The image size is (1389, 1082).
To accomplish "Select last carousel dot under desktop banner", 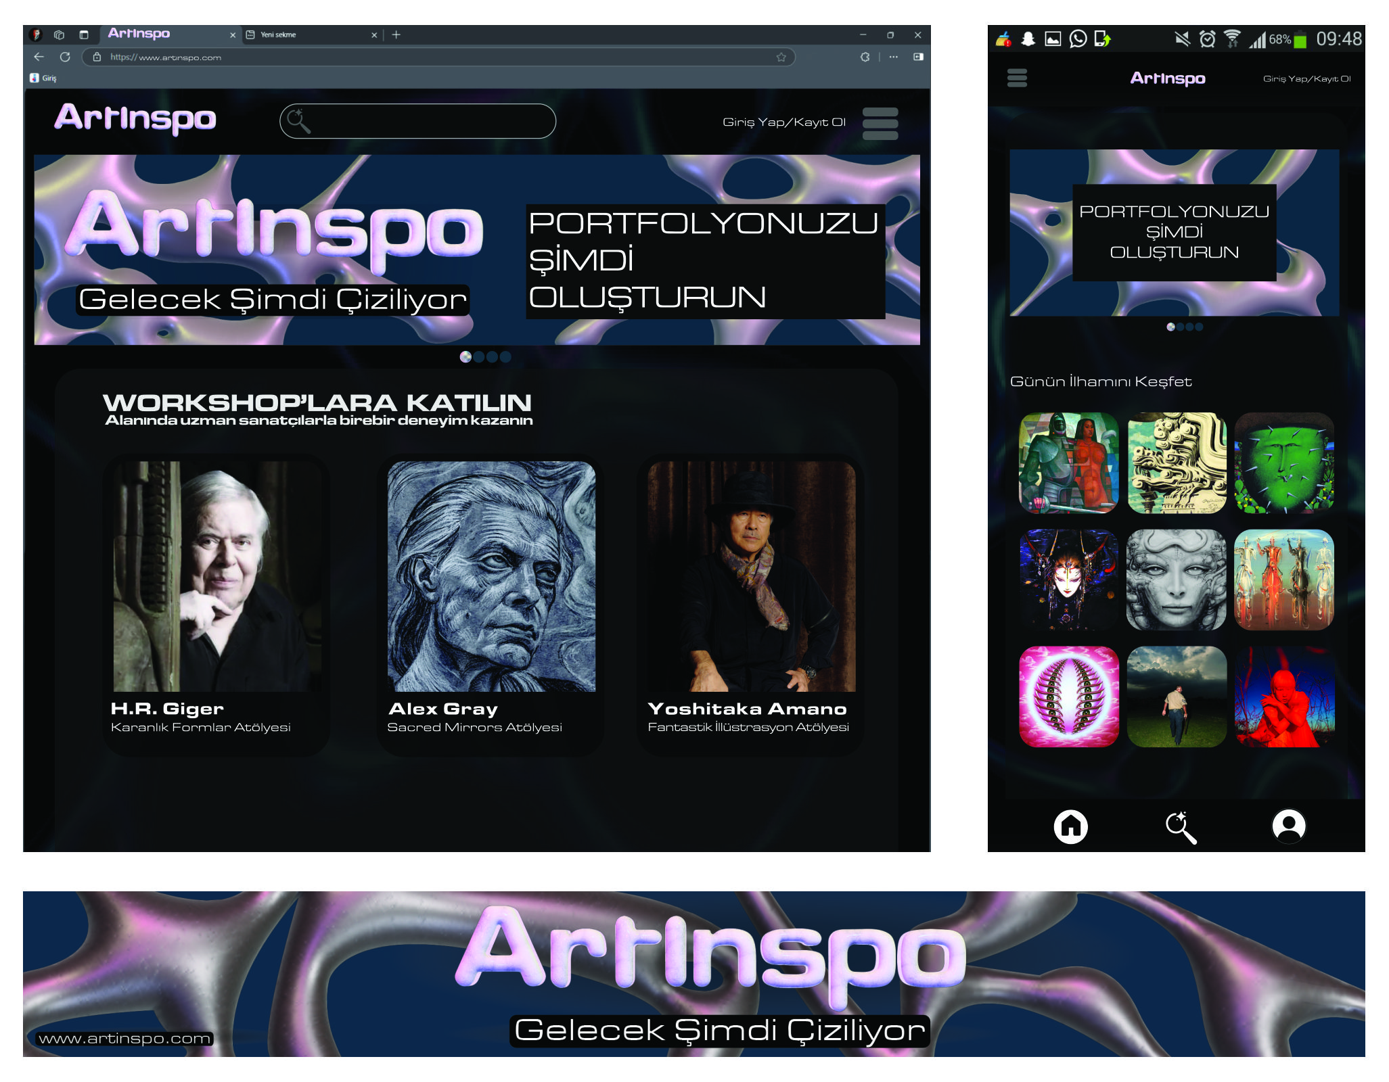I will tap(505, 357).
